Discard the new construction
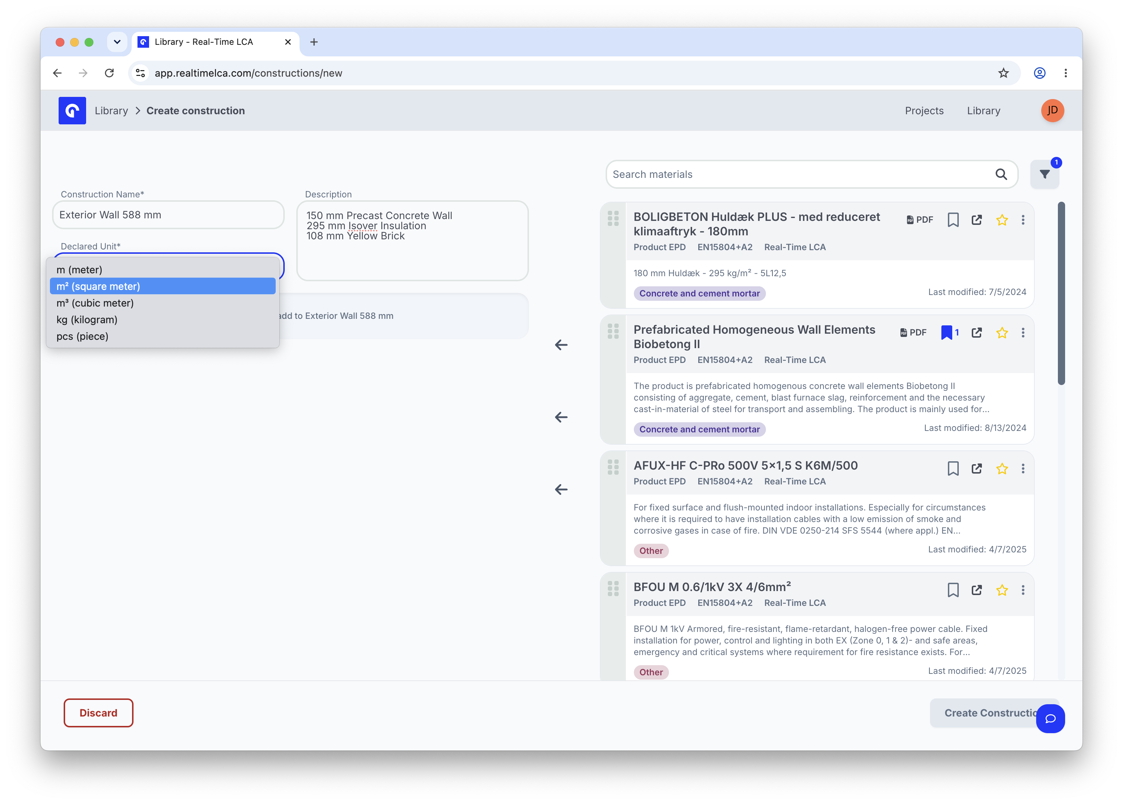This screenshot has height=804, width=1123. click(98, 713)
